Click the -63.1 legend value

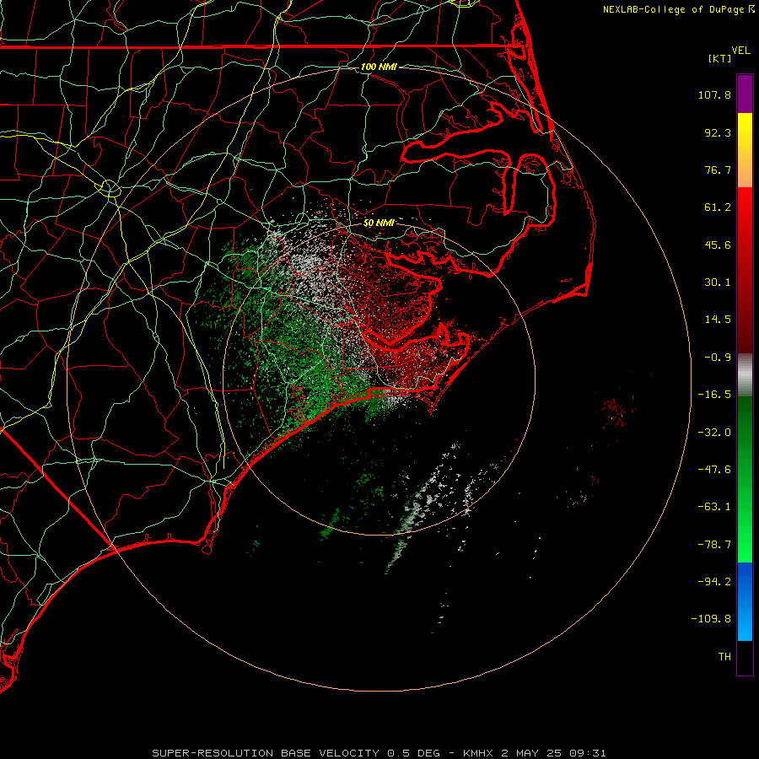coord(714,507)
